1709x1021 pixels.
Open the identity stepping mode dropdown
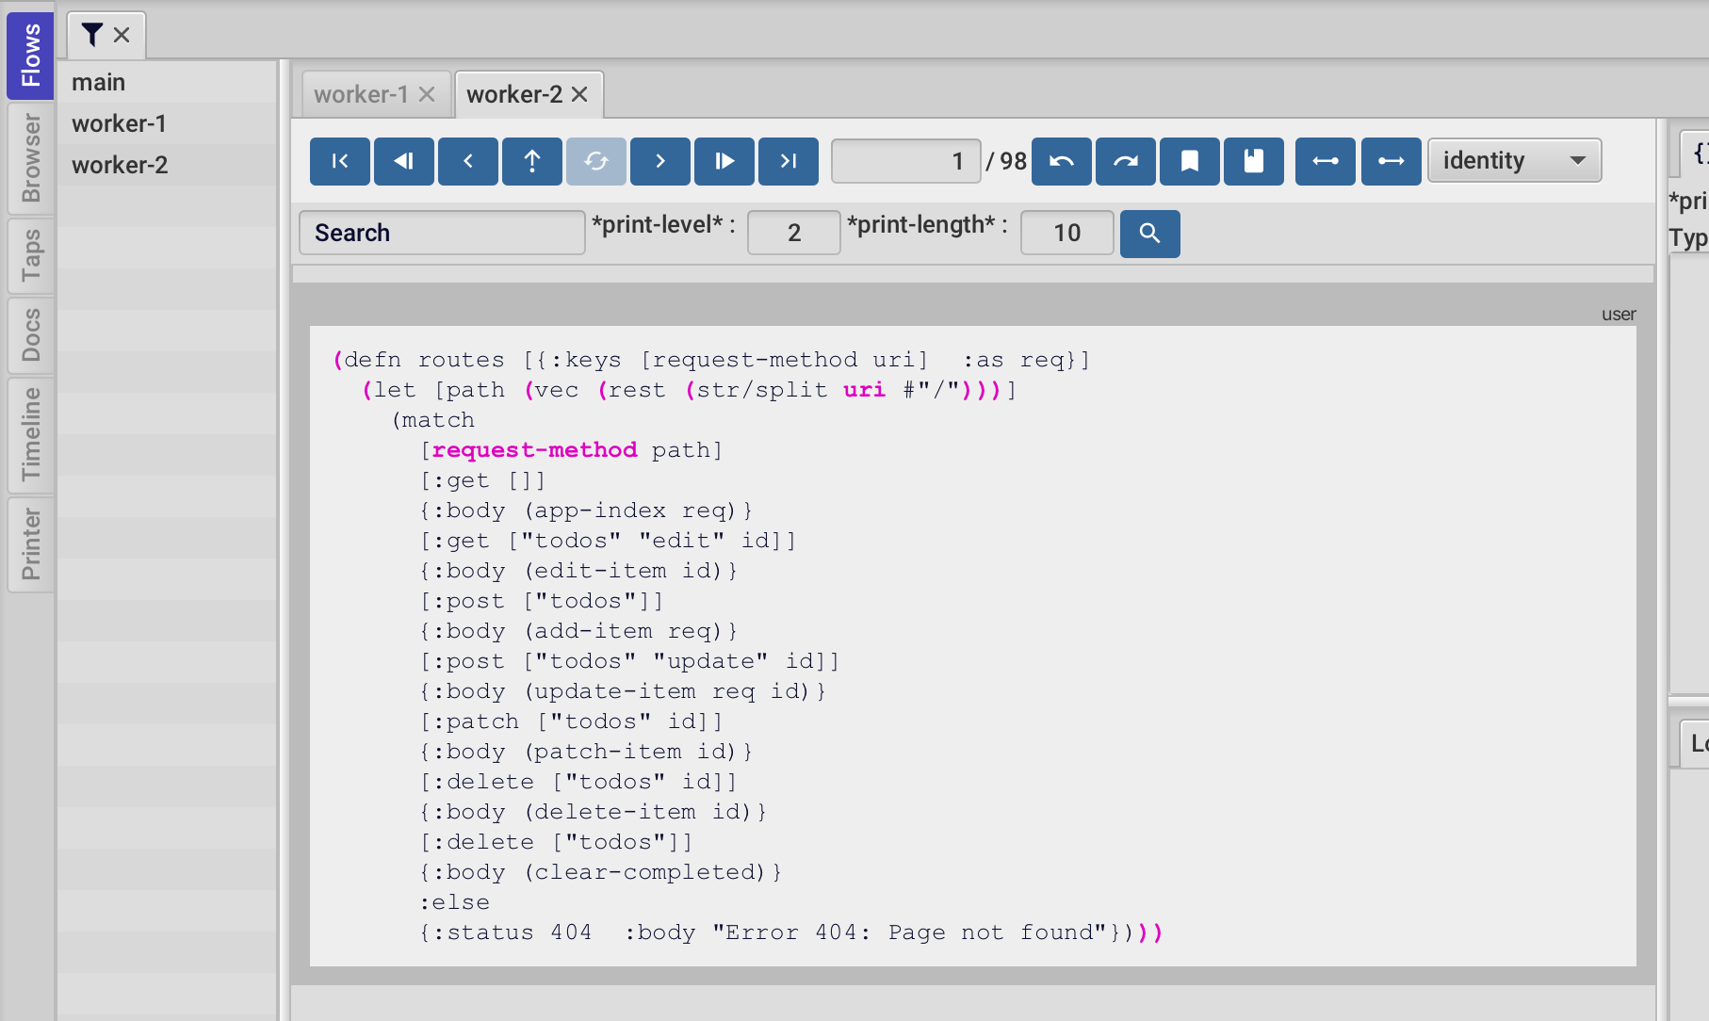point(1513,160)
